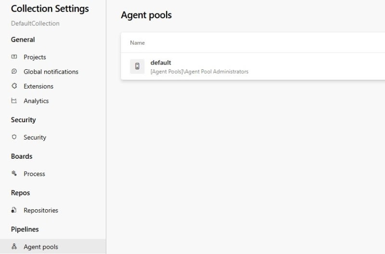Click the Repositories icon
Screen dimensions: 385x254
pos(14,210)
